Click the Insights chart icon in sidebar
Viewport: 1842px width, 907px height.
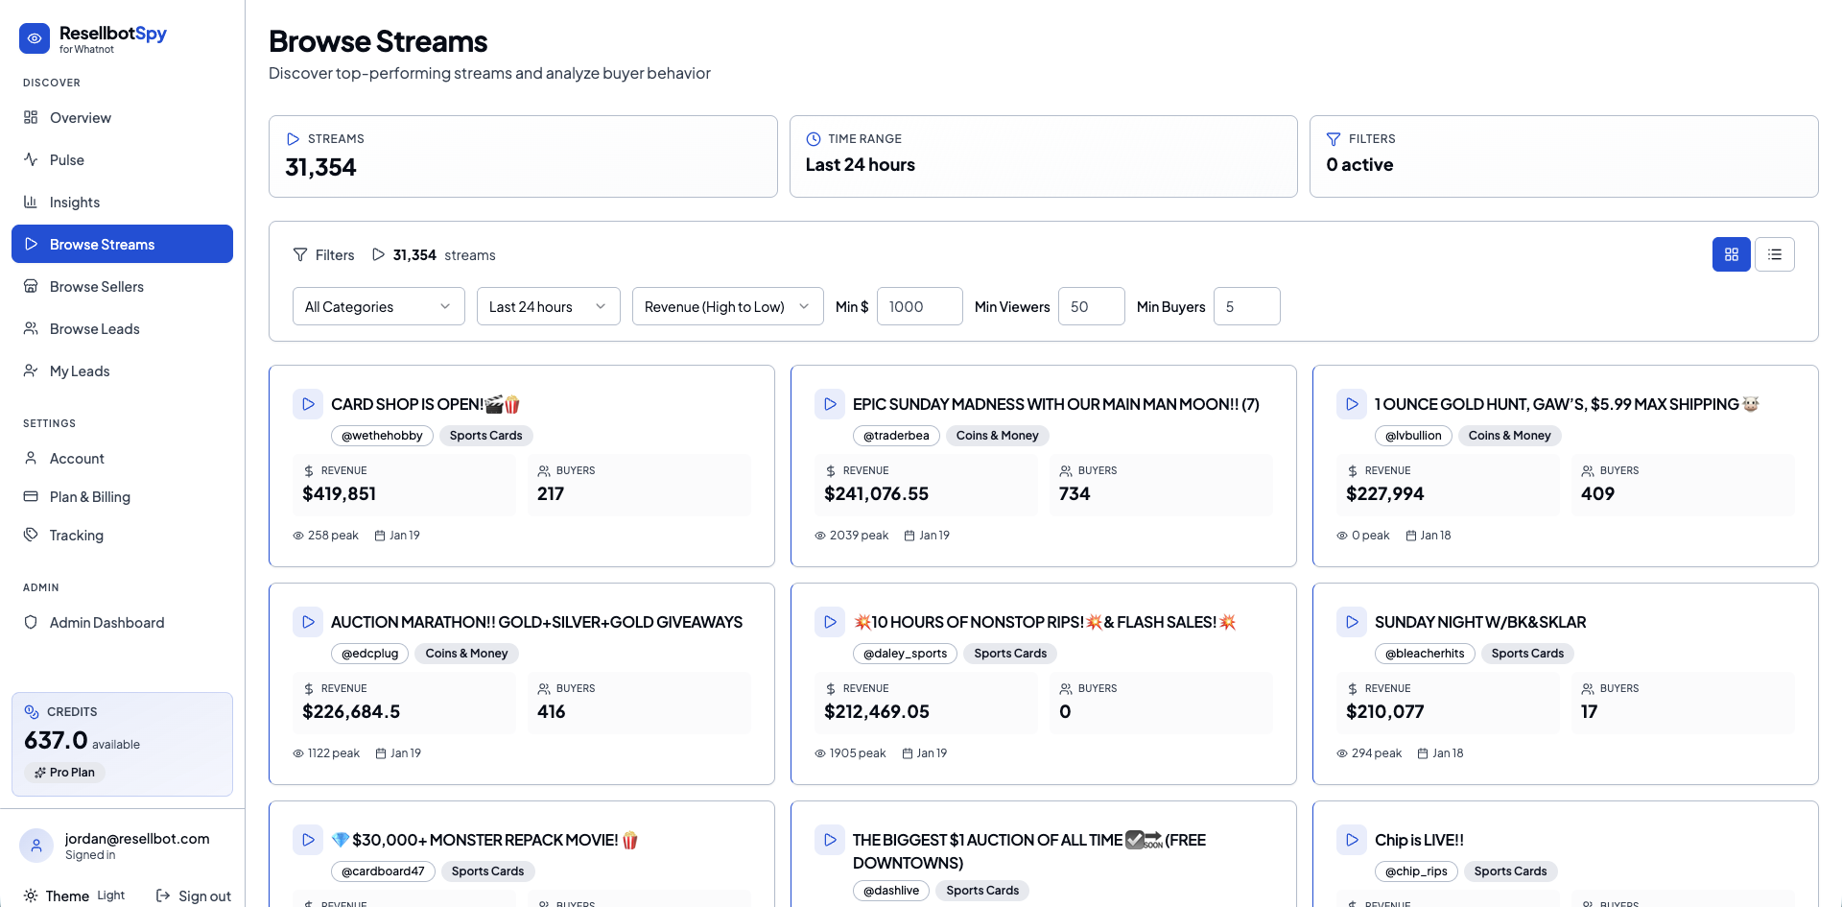31,202
